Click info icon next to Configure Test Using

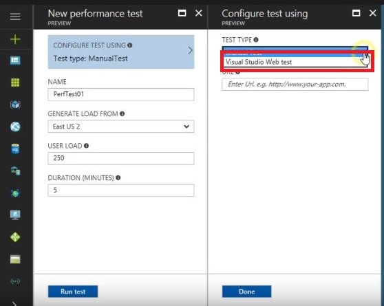pos(130,45)
